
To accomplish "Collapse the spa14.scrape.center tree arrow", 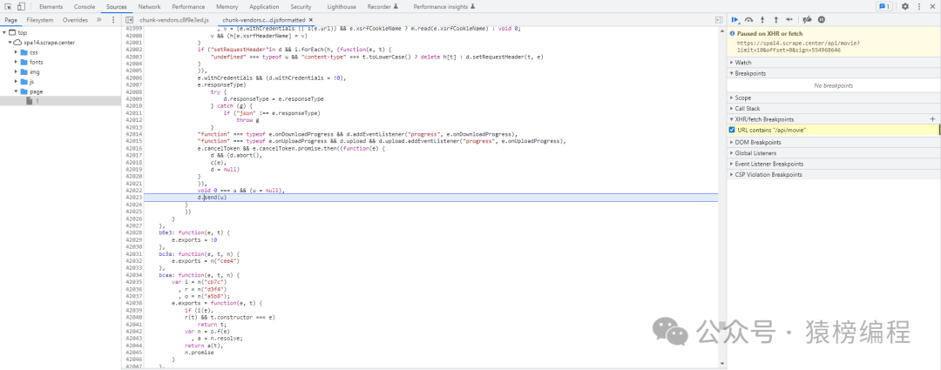I will tap(10, 43).
